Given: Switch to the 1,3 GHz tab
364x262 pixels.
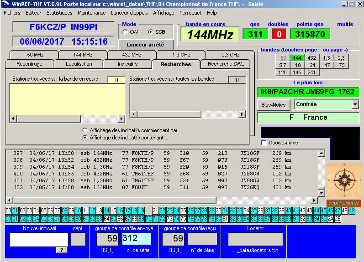Looking at the screenshot, I should tap(181, 55).
